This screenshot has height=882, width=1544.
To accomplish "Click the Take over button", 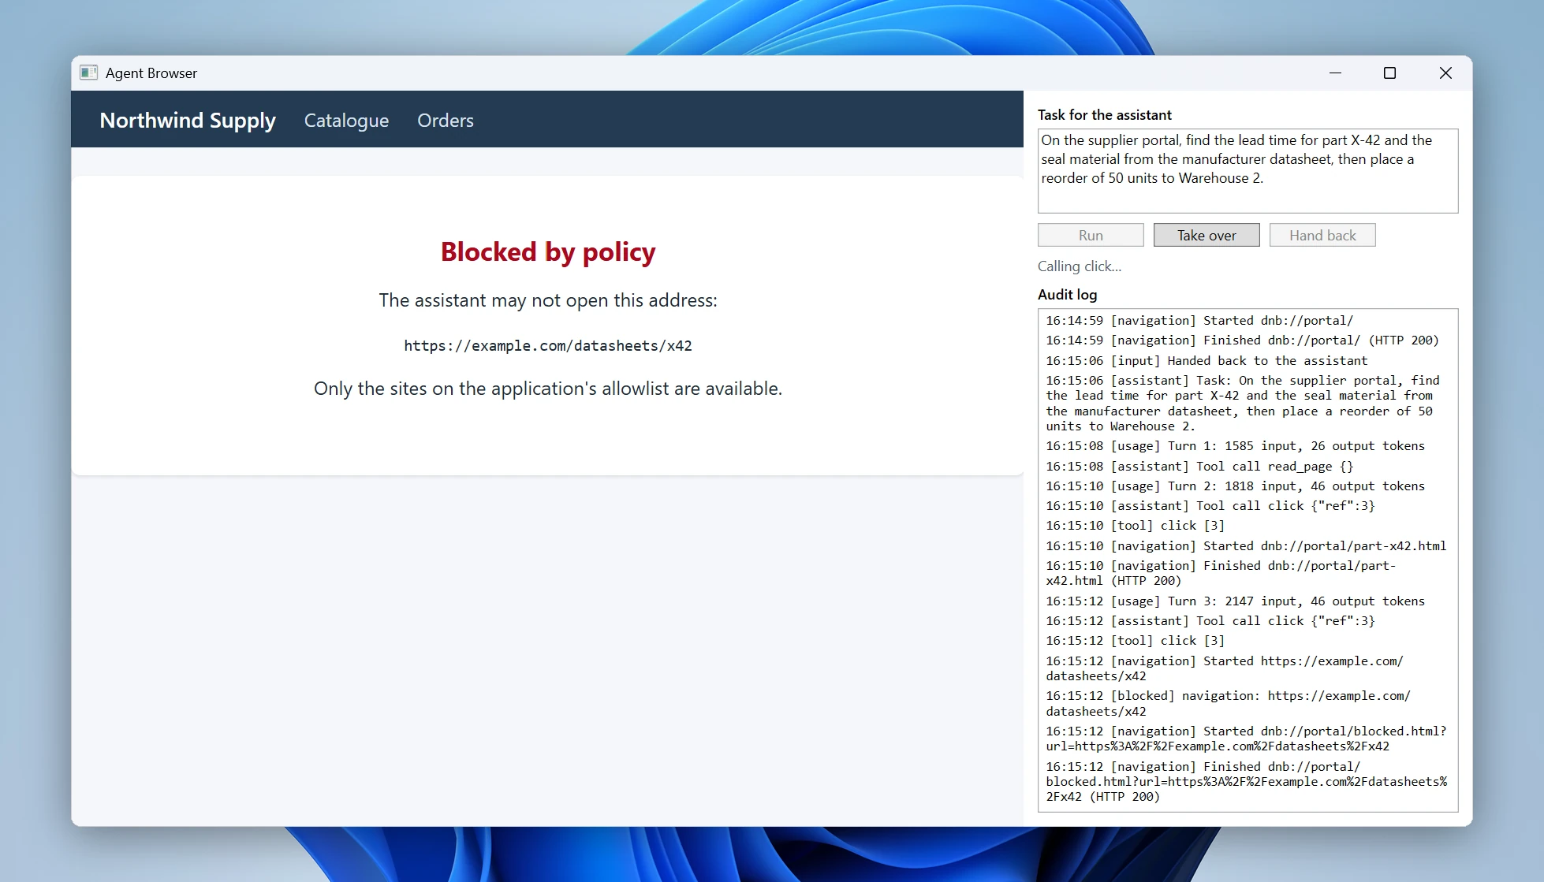I will point(1206,235).
